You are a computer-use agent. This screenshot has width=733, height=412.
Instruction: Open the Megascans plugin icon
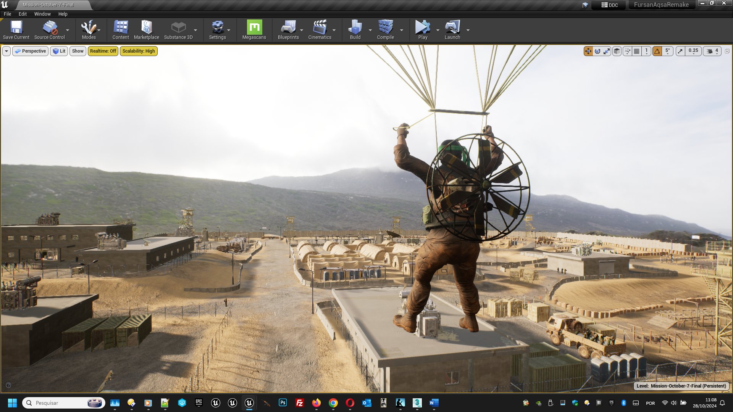(254, 30)
